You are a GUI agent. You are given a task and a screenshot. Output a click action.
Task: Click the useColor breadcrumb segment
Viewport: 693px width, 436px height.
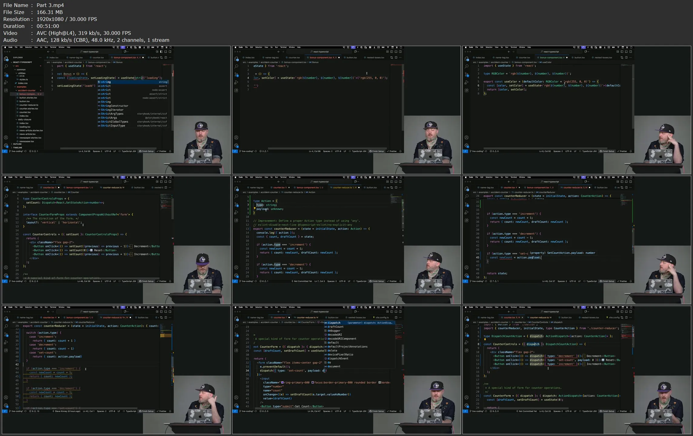pos(547,62)
